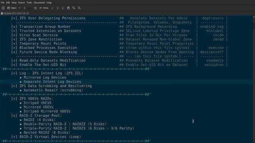Click the Cut scissors icon
Viewport: 255px width, 143px height.
point(57,8)
